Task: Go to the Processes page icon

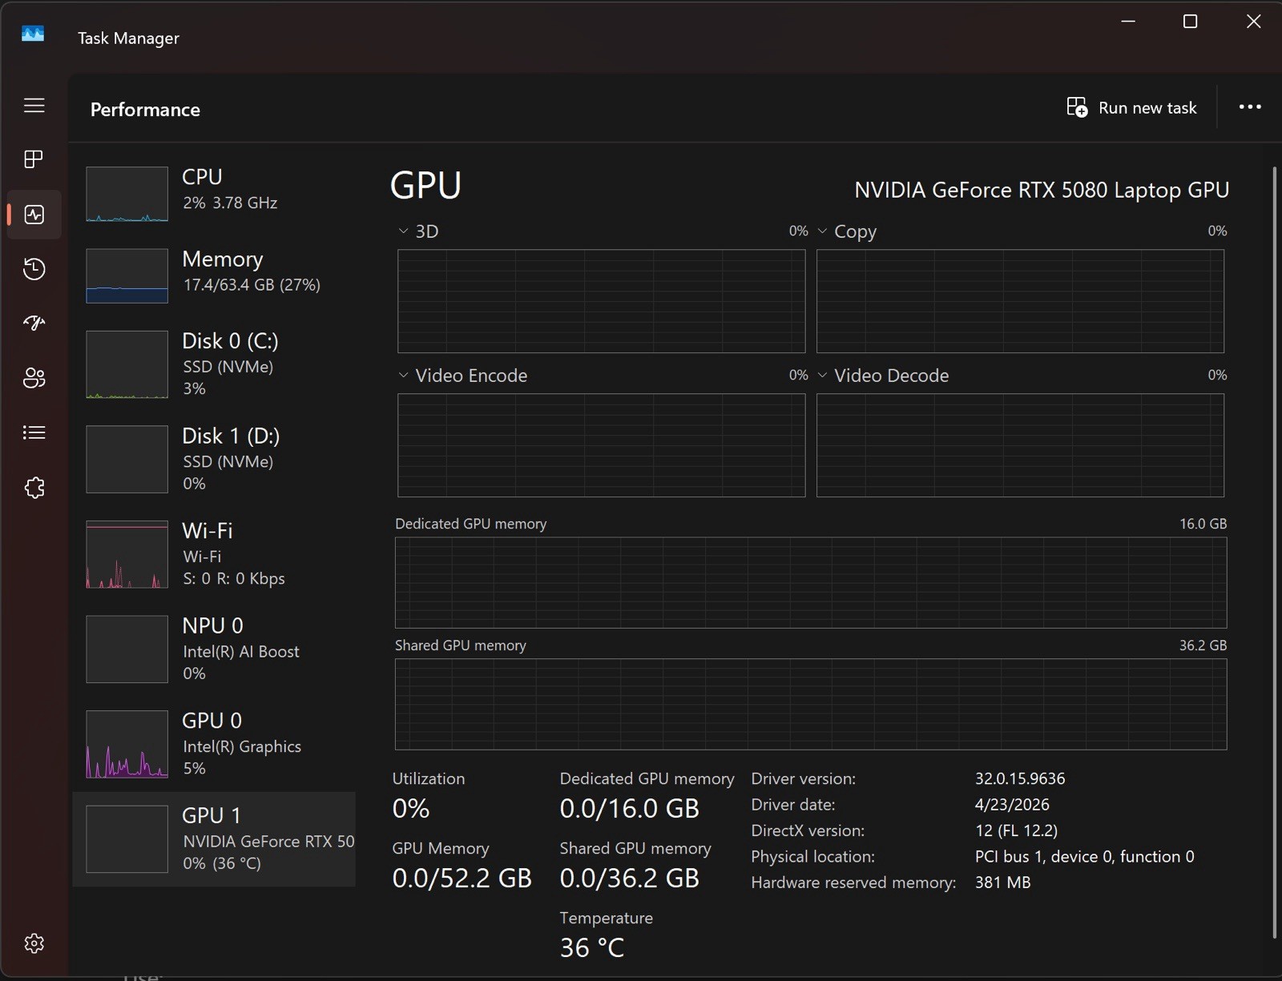Action: point(34,159)
